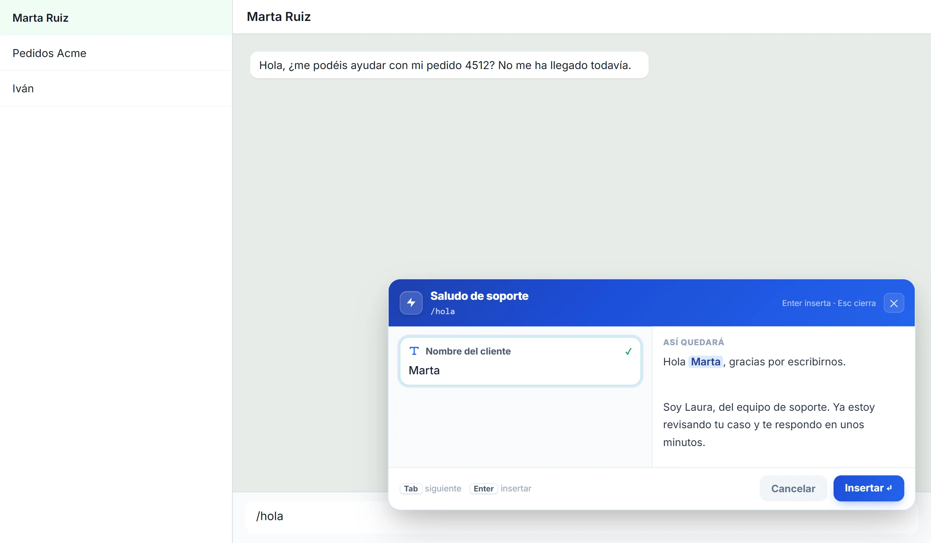Click the 'Soy Laura, del equipo' preview paragraph
The height and width of the screenshot is (543, 931).
(x=769, y=425)
